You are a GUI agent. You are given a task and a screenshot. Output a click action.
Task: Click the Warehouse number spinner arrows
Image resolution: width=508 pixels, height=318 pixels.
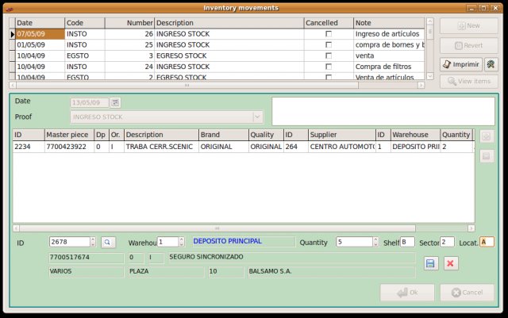(x=182, y=242)
